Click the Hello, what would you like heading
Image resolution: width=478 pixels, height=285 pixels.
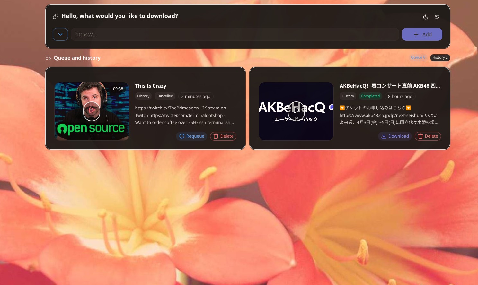(x=119, y=16)
